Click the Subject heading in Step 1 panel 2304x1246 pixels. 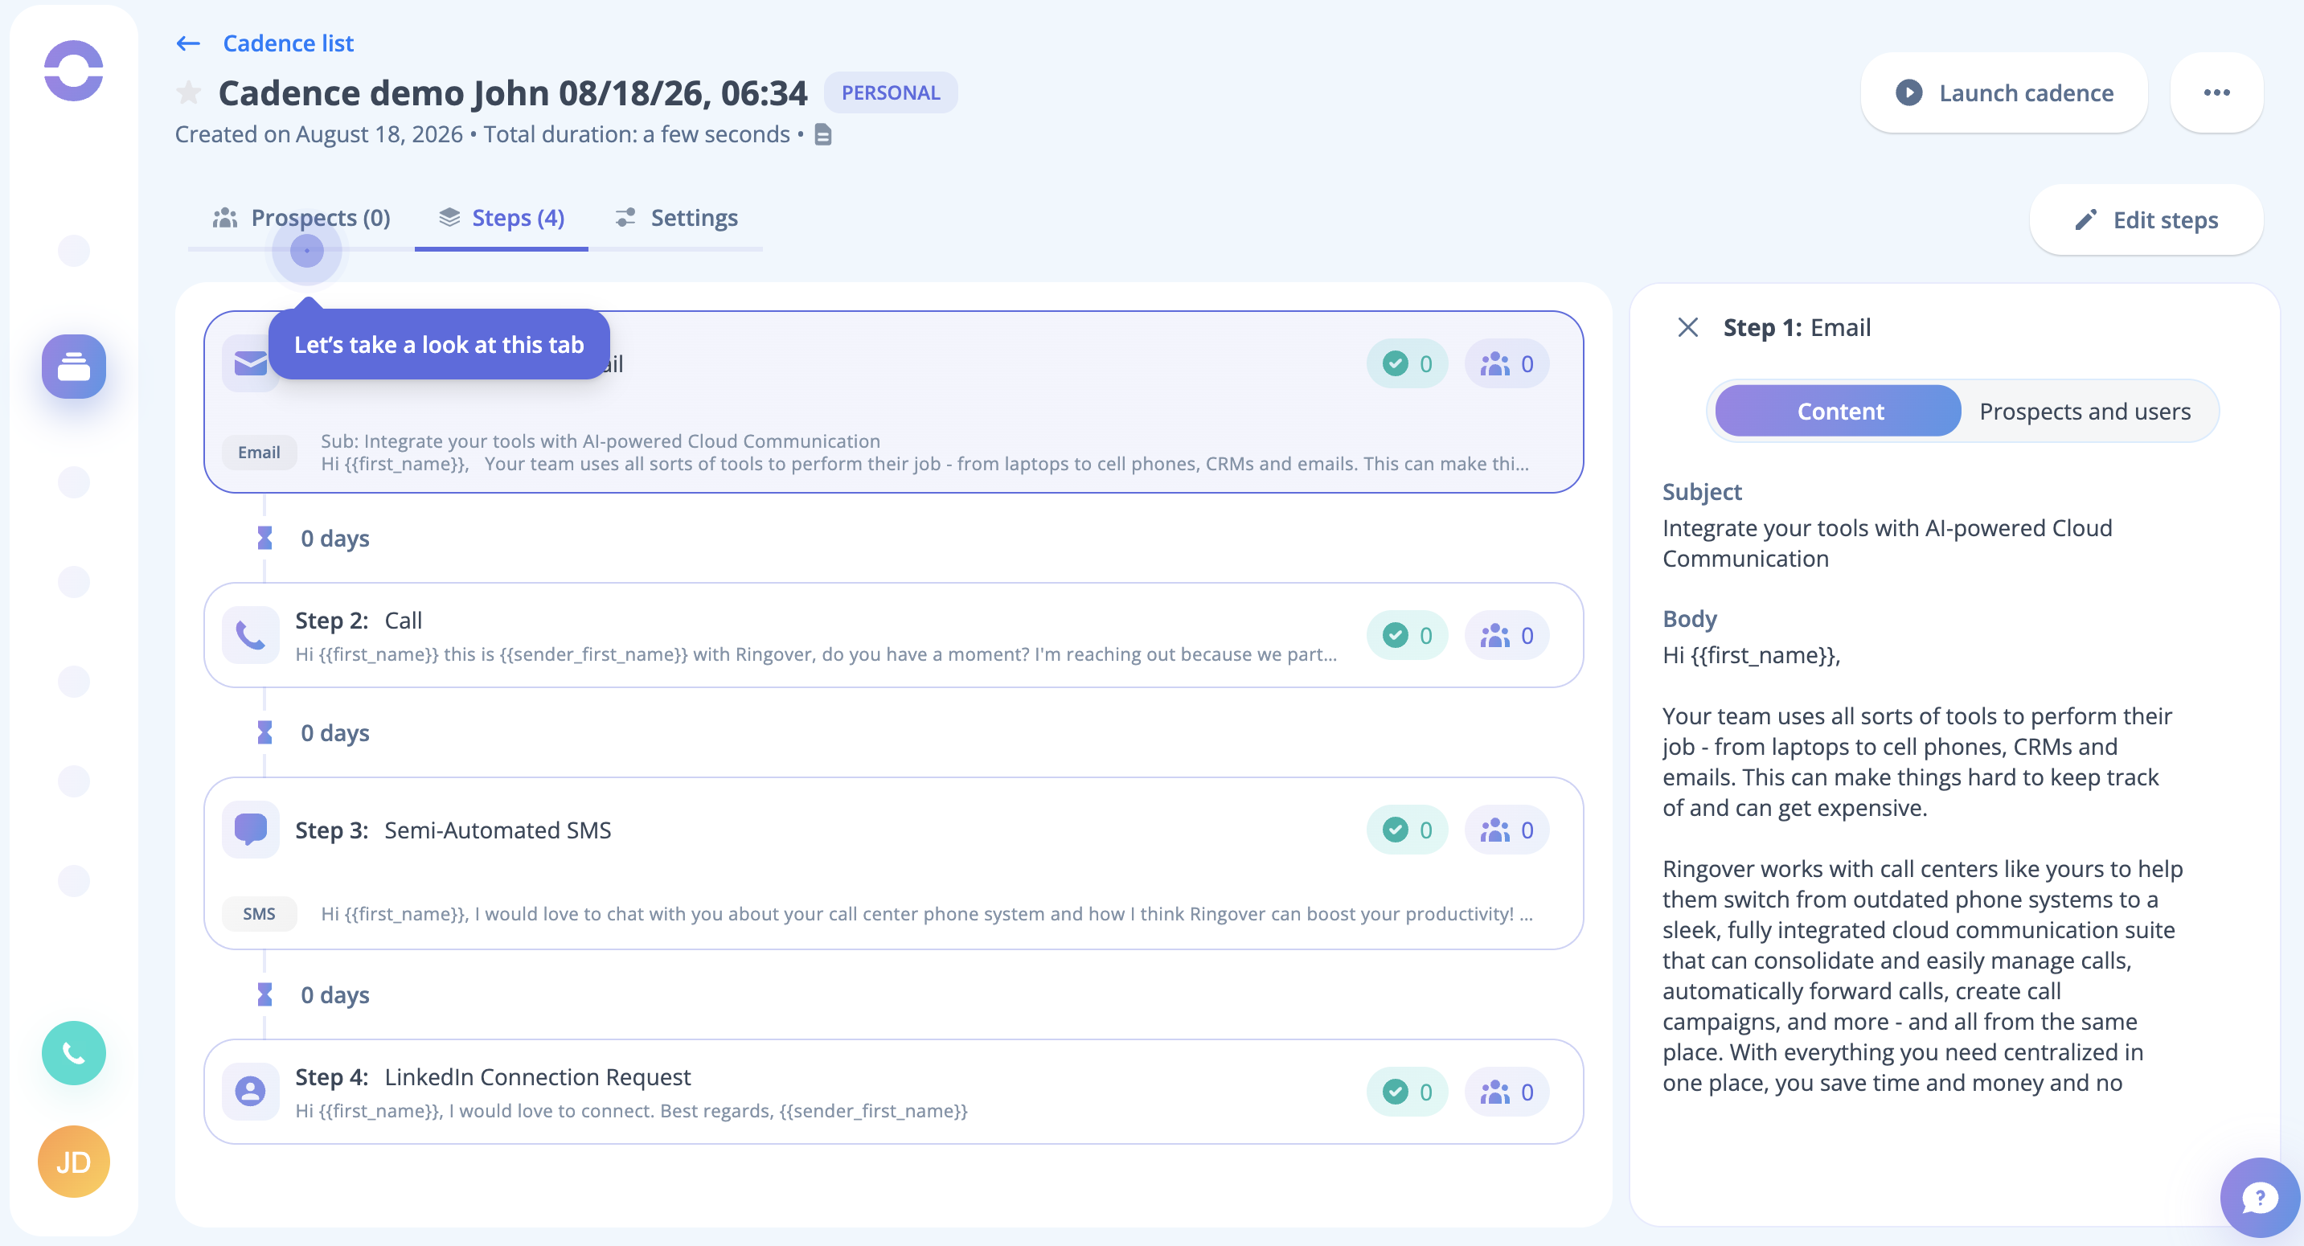coord(1701,491)
